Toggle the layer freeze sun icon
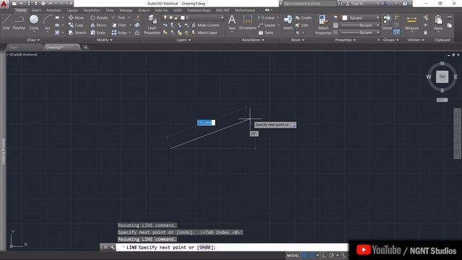The height and width of the screenshot is (260, 462). (170, 17)
